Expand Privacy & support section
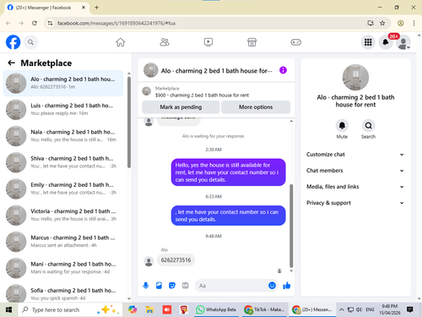422x317 pixels. pyautogui.click(x=355, y=203)
